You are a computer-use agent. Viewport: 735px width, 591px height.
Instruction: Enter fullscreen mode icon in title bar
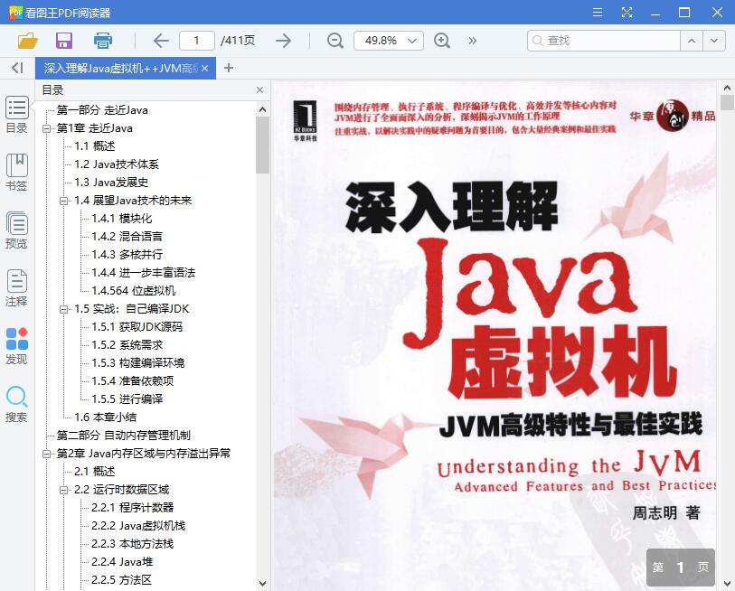[627, 12]
